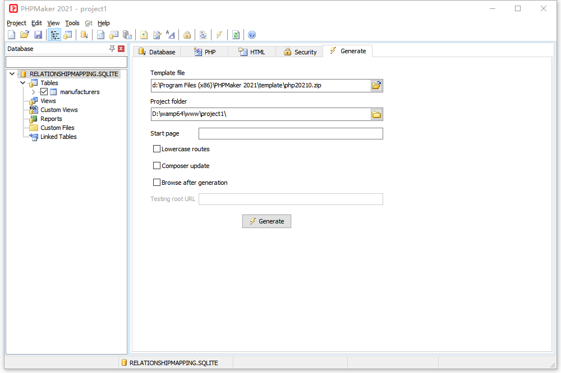Image resolution: width=561 pixels, height=373 pixels.
Task: Browse for the project folder using the folder icon
Action: (x=376, y=114)
